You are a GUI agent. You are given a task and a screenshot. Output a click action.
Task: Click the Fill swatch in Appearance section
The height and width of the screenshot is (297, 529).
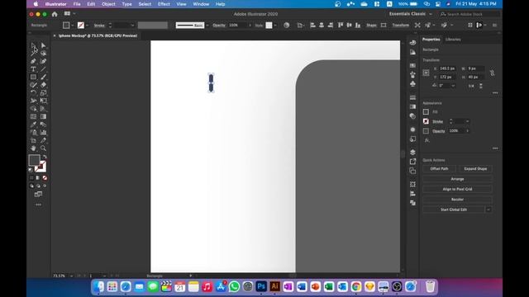427,112
